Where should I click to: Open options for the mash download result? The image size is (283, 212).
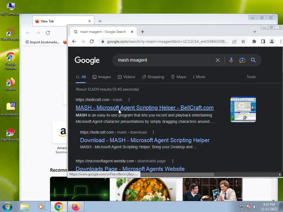[x=153, y=132]
